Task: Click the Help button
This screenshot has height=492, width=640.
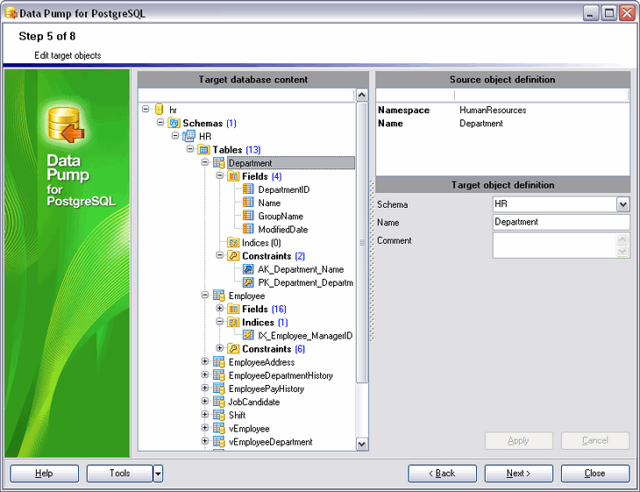Action: (x=44, y=474)
